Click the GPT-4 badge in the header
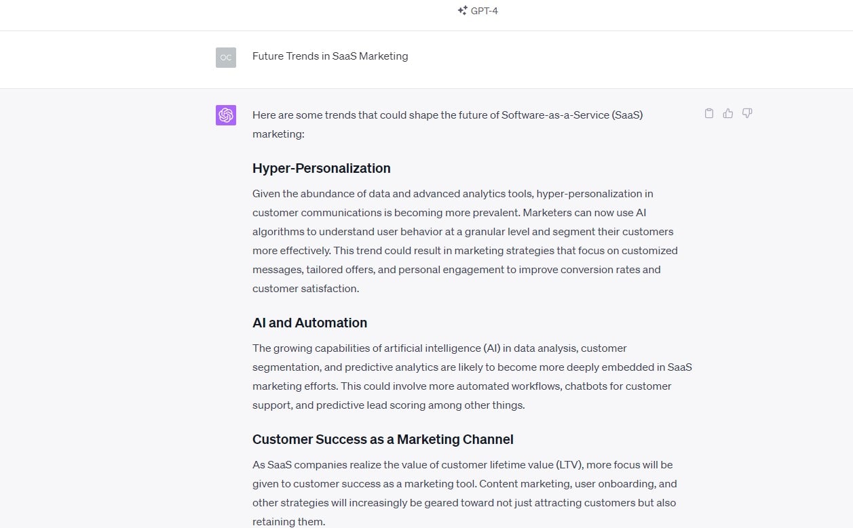 coord(478,10)
